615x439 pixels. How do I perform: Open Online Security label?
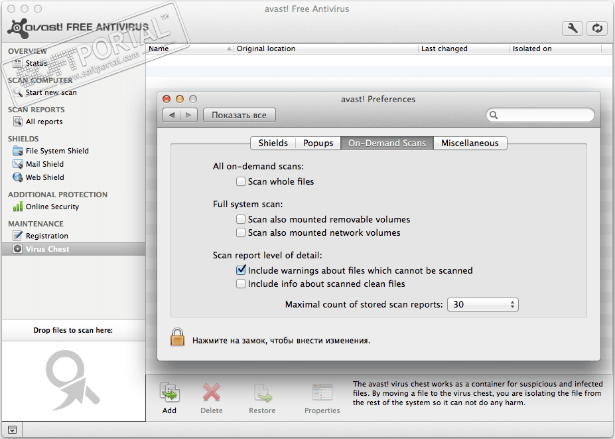pyautogui.click(x=52, y=207)
